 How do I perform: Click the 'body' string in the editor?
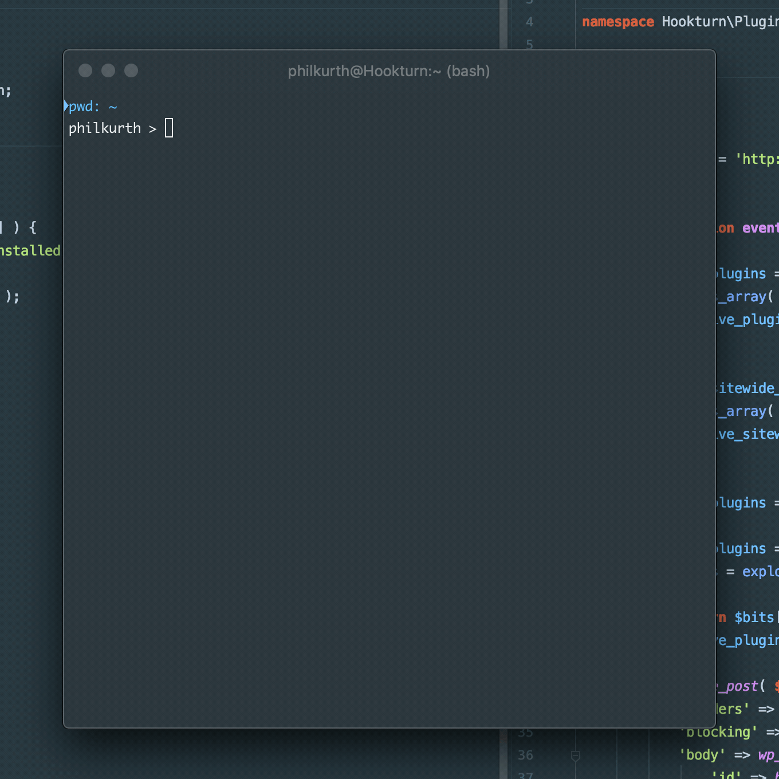702,755
